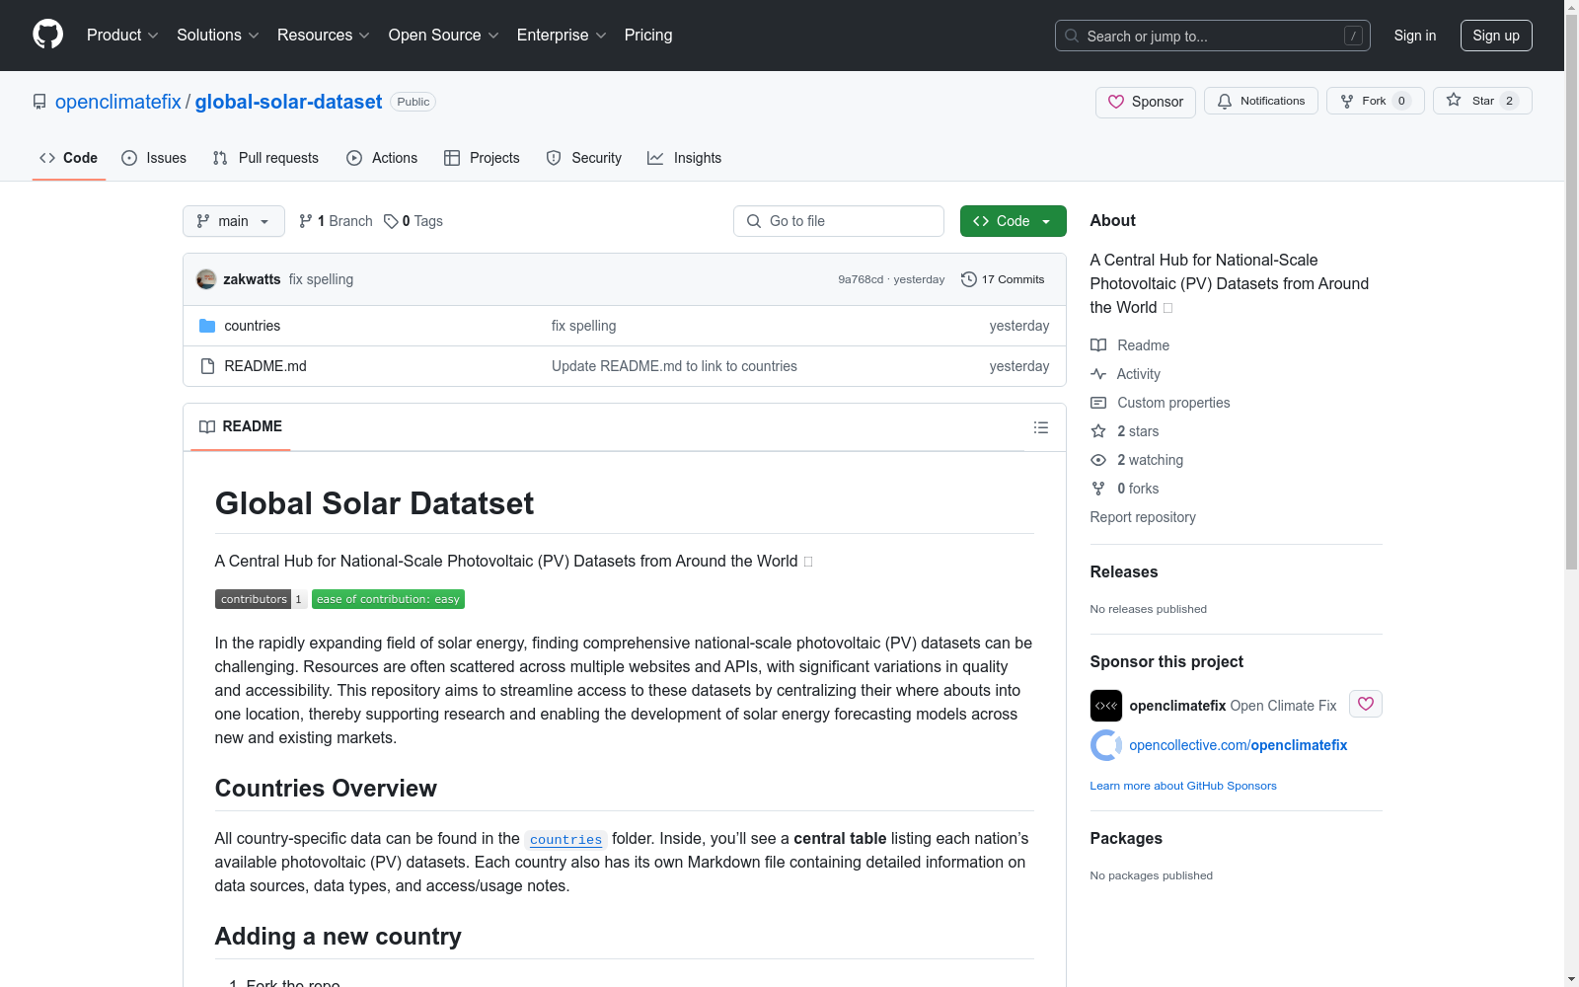Follow the countries code link

point(565,839)
